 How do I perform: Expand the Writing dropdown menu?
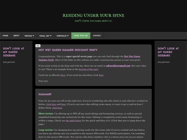click(x=29, y=36)
